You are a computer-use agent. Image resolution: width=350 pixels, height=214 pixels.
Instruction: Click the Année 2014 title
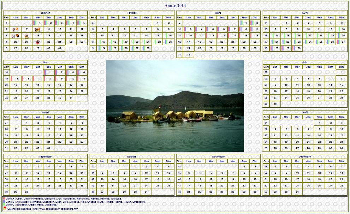click(x=175, y=5)
